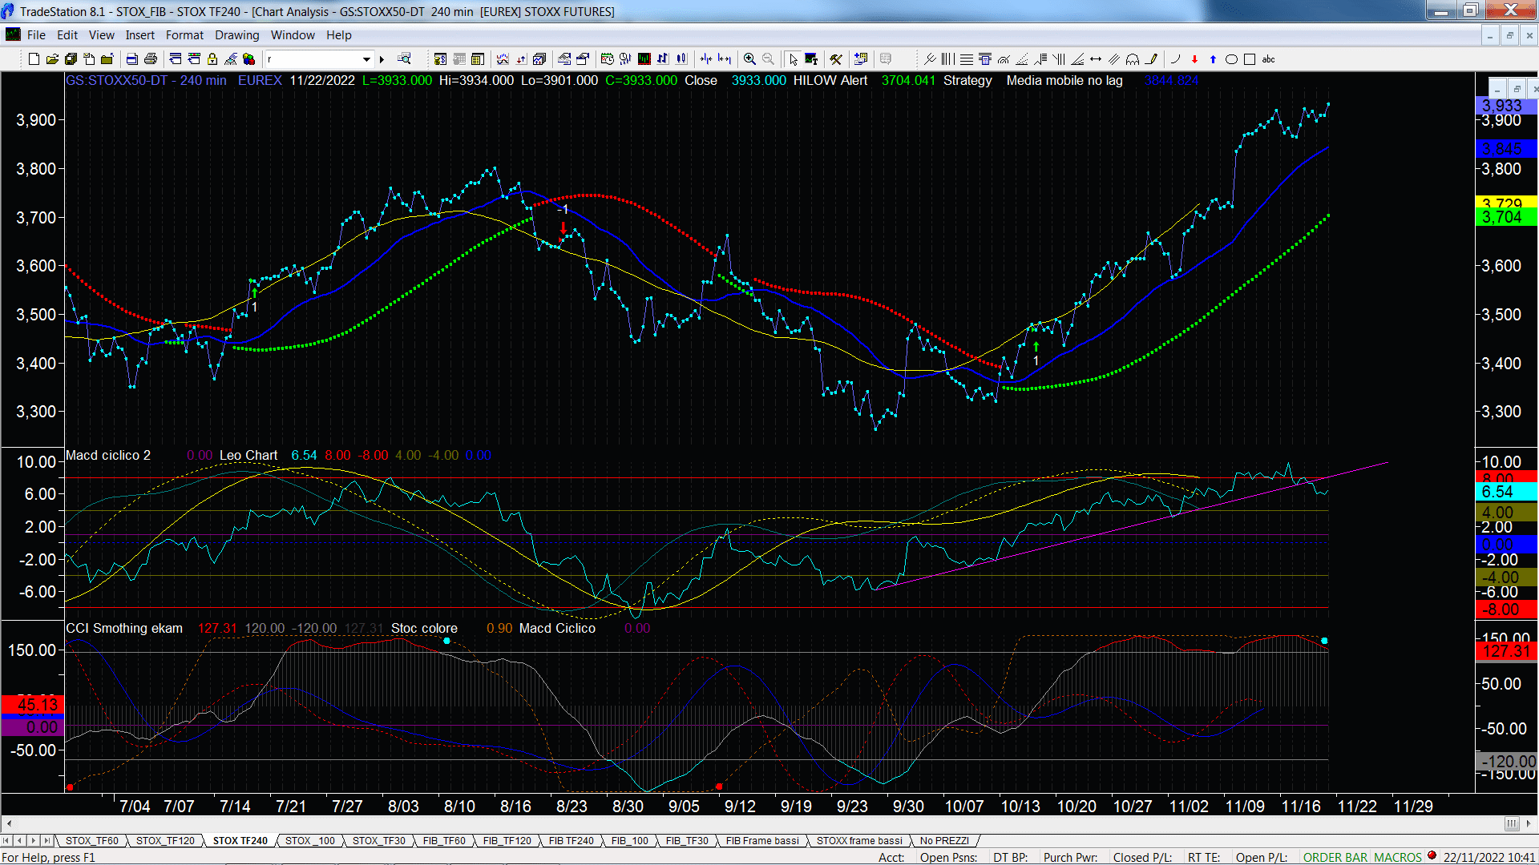Switch to the FIB Frame bassi tab
The height and width of the screenshot is (865, 1539).
762,840
